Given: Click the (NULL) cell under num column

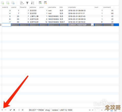Looking at the screenshot, I should pyautogui.click(x=99, y=25).
